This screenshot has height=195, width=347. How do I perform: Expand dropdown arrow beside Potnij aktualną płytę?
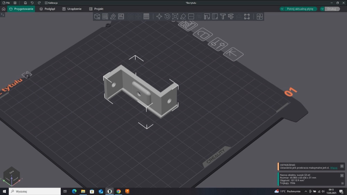point(282,9)
